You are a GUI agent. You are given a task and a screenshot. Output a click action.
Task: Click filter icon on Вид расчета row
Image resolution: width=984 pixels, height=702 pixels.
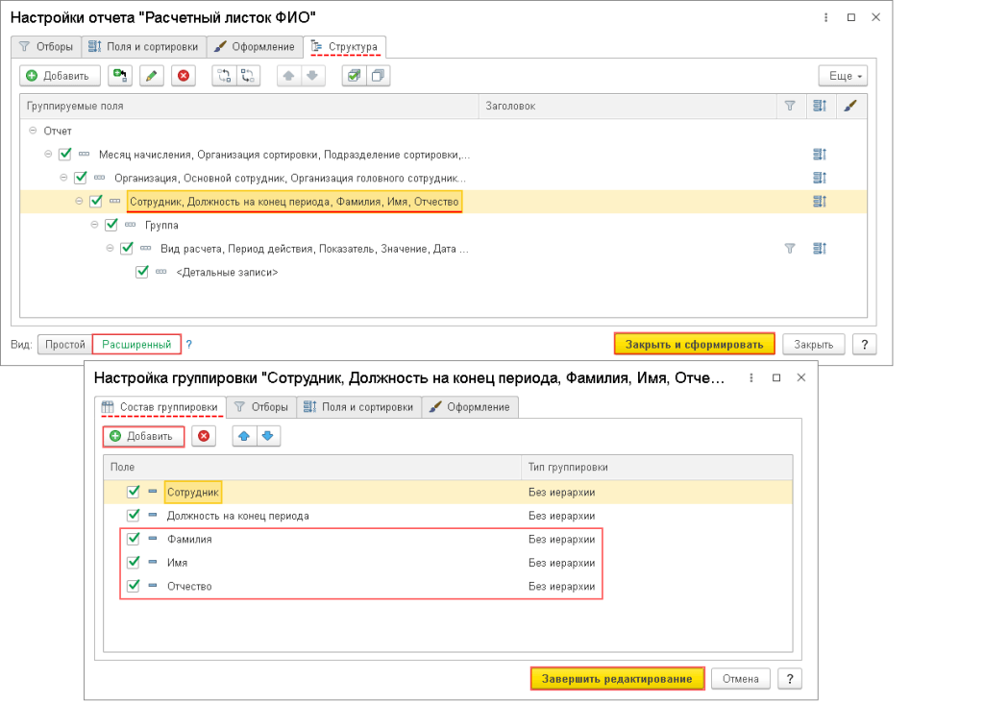tap(790, 249)
